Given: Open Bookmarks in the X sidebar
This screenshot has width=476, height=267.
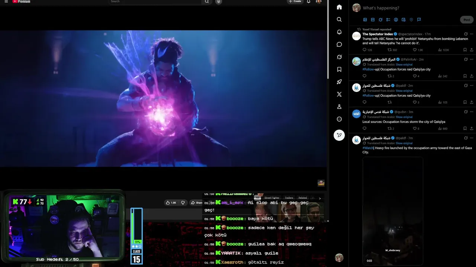Looking at the screenshot, I should pyautogui.click(x=339, y=69).
